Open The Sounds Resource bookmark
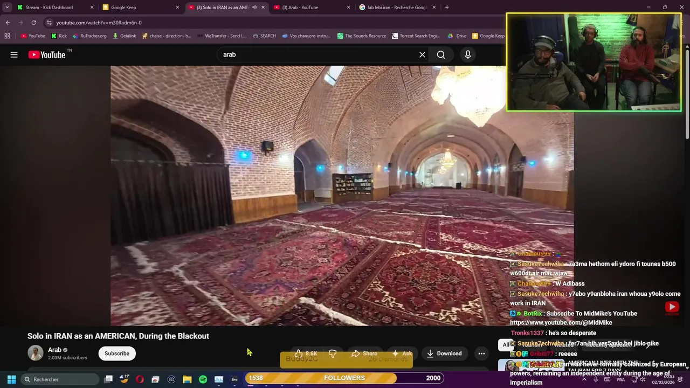 coord(362,36)
